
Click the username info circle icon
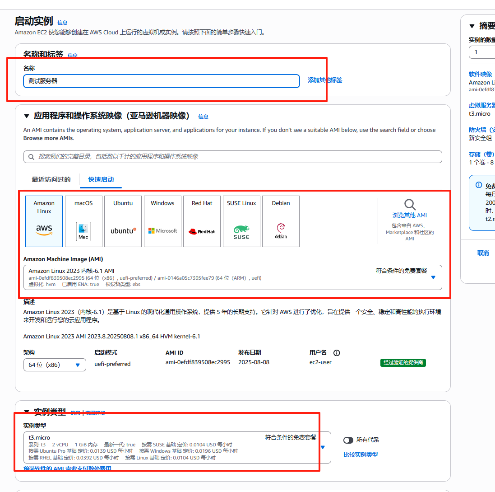tap(337, 353)
